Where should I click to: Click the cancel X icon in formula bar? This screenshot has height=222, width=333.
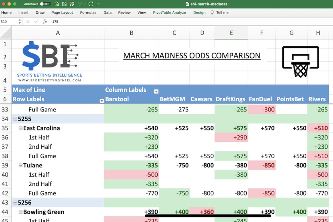[x=28, y=21]
